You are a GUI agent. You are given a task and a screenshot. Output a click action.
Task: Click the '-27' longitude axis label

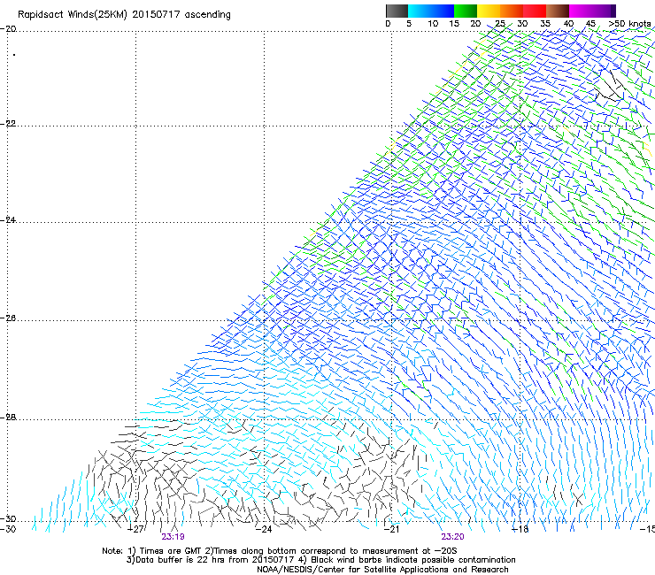136,529
